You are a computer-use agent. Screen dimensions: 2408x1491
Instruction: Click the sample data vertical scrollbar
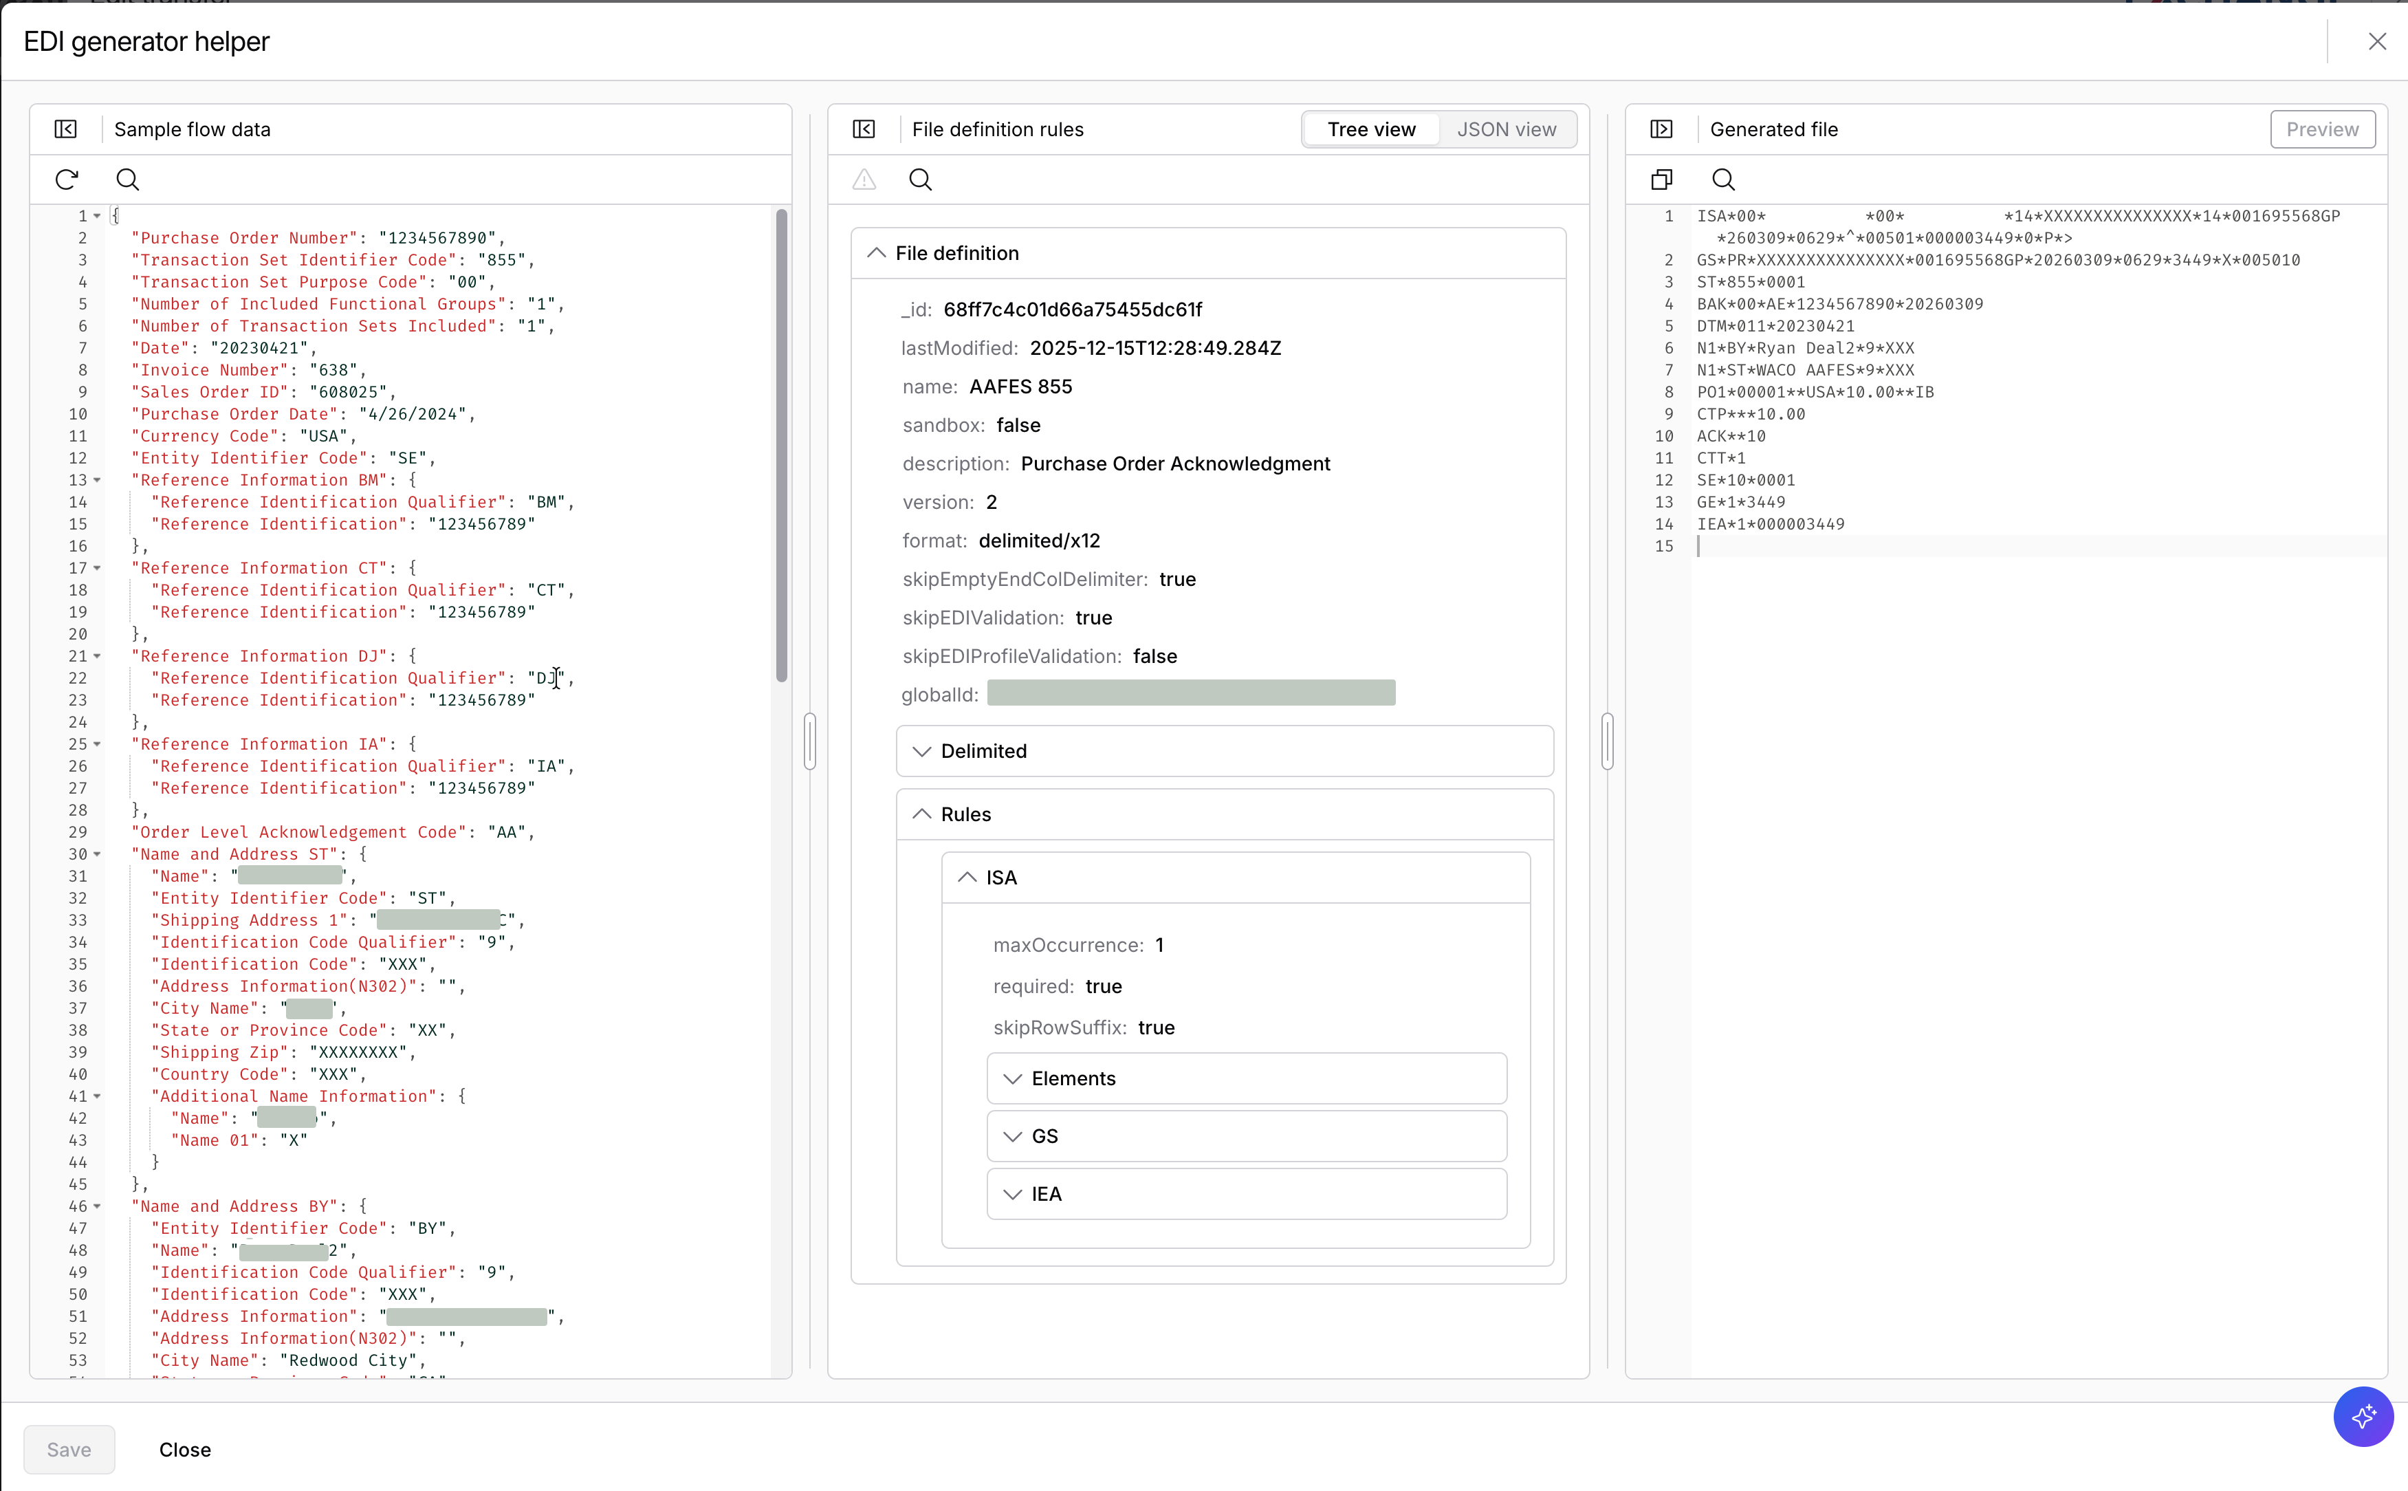pos(782,445)
